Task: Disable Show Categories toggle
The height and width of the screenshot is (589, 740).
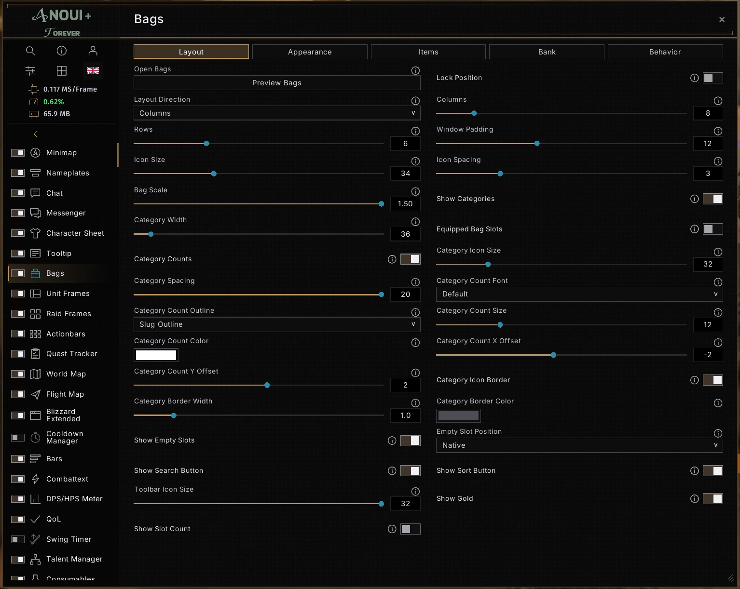Action: 713,199
